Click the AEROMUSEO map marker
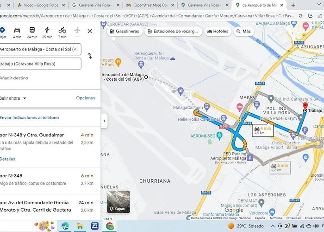This screenshot has height=232, width=324. pyautogui.click(x=219, y=136)
